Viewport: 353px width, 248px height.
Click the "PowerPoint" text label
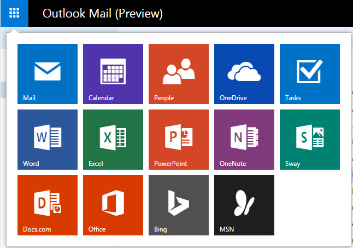coord(170,164)
